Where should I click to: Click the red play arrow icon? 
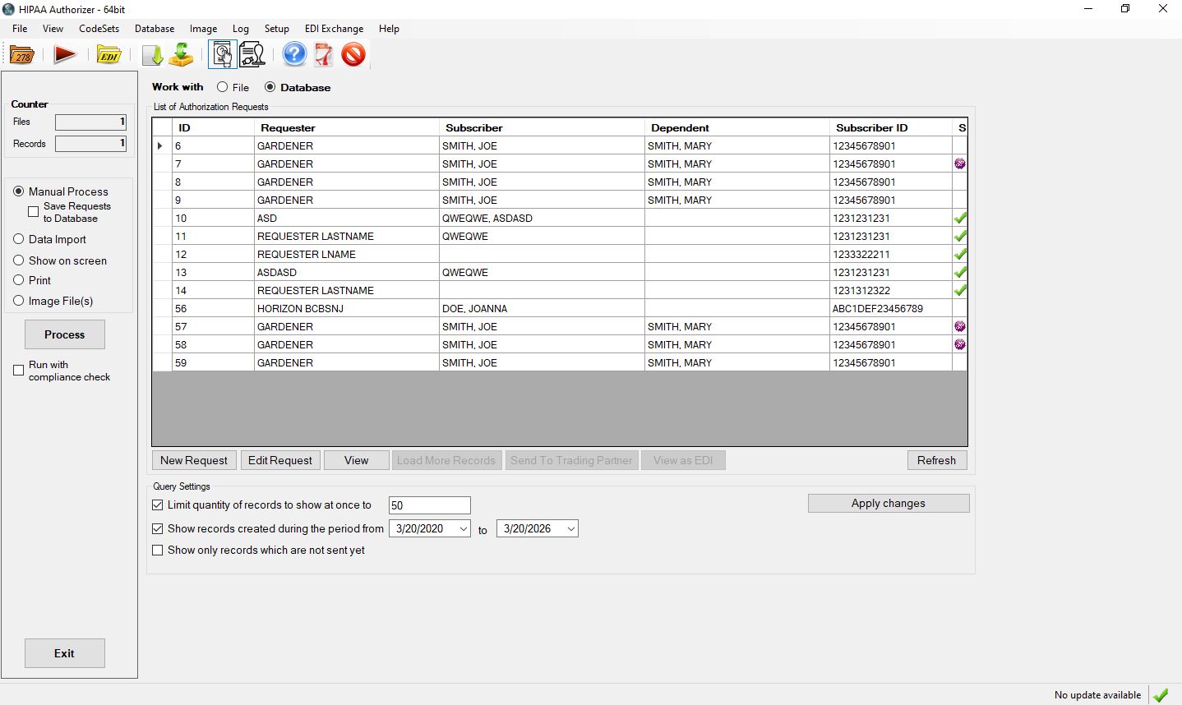click(65, 55)
